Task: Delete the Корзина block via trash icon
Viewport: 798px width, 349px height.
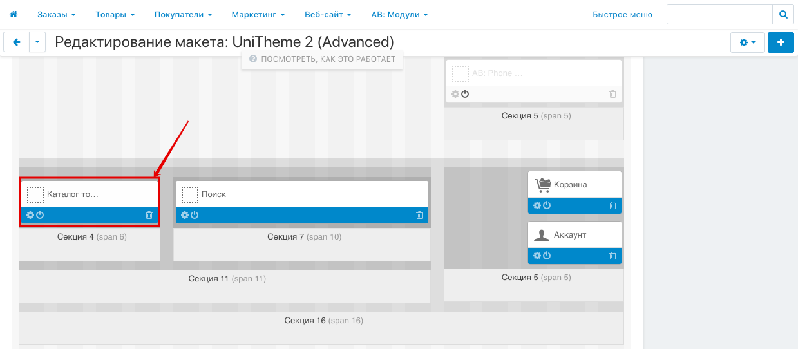Action: click(613, 205)
